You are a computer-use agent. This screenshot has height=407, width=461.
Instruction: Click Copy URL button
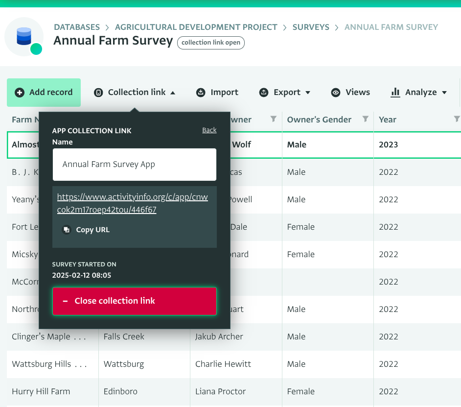86,230
